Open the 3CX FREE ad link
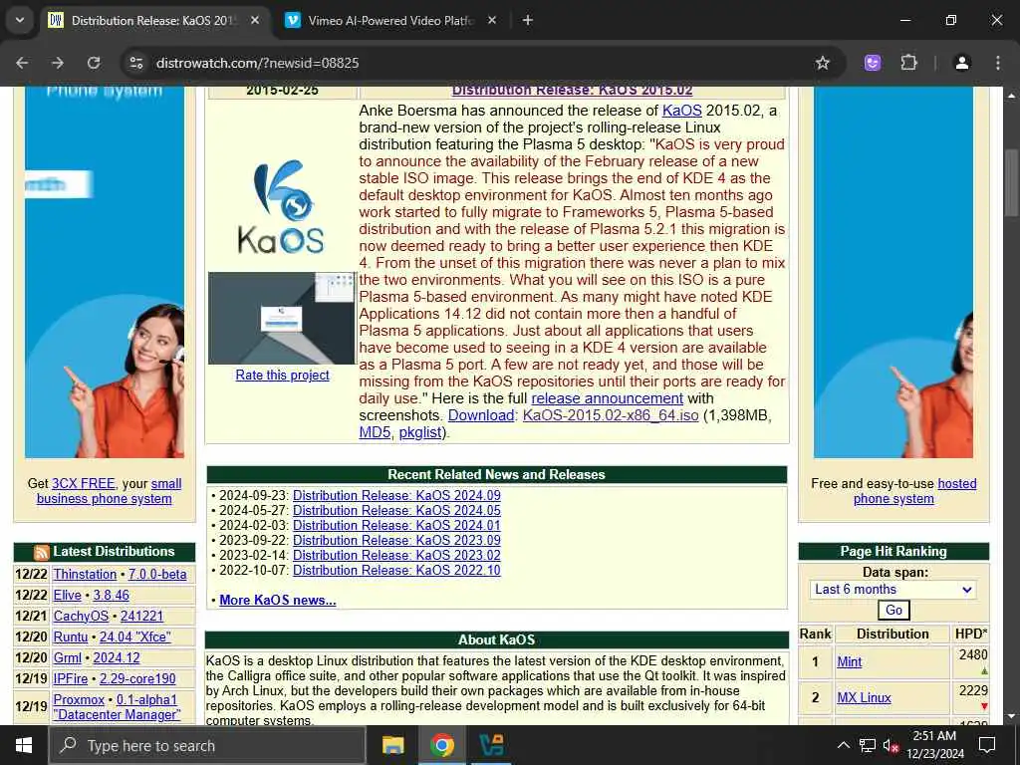This screenshot has width=1020, height=765. [83, 483]
